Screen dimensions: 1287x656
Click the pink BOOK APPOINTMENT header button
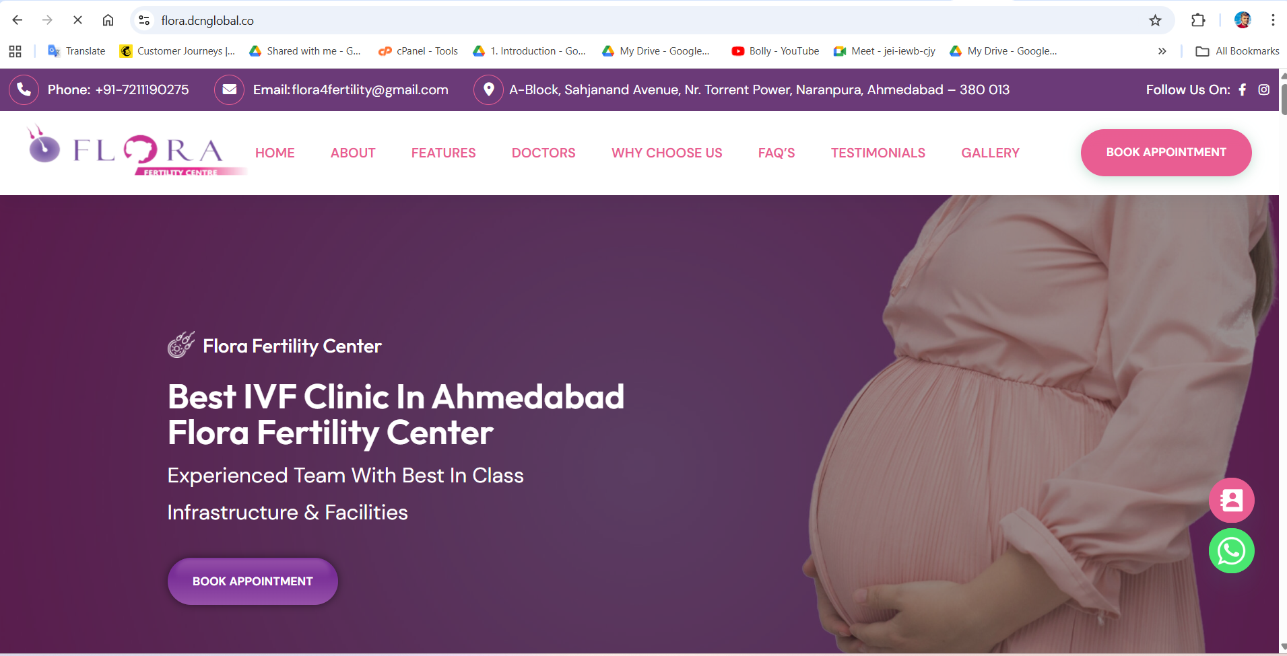pyautogui.click(x=1166, y=153)
